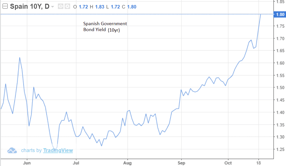
Task: Open the TradingView hyperlink
Action: tap(58, 150)
